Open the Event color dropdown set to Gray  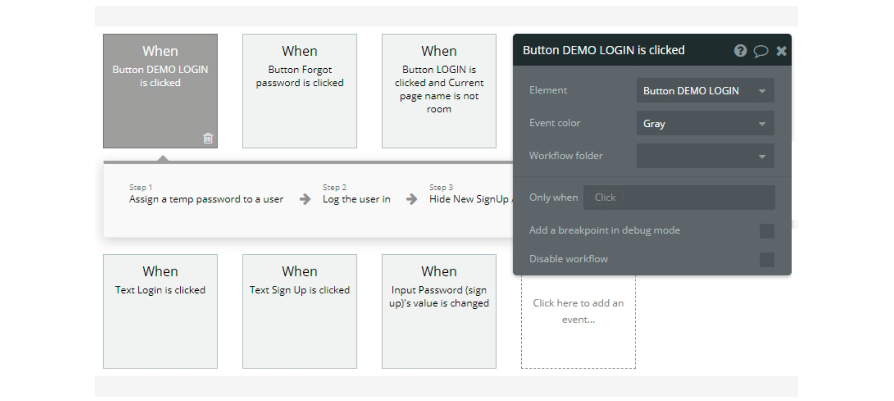(x=705, y=123)
